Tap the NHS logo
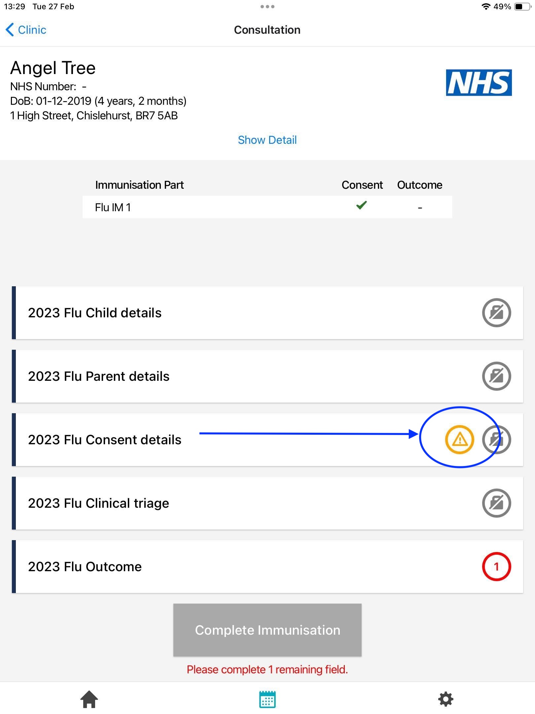The width and height of the screenshot is (535, 714). tap(479, 83)
